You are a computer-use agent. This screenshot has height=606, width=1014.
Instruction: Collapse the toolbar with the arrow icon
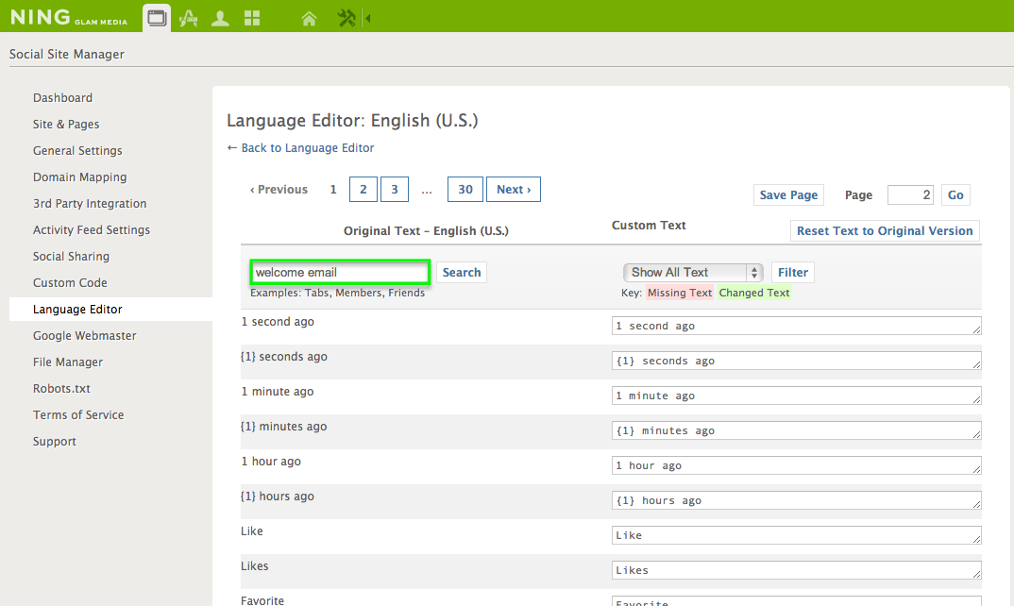[367, 17]
